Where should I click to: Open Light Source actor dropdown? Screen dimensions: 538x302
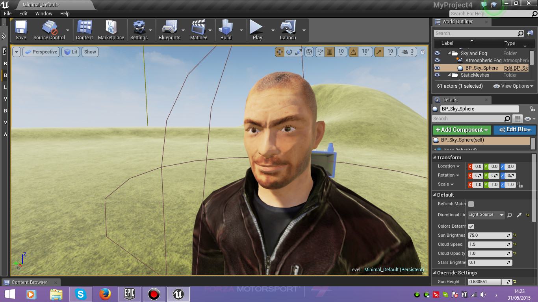(486, 215)
